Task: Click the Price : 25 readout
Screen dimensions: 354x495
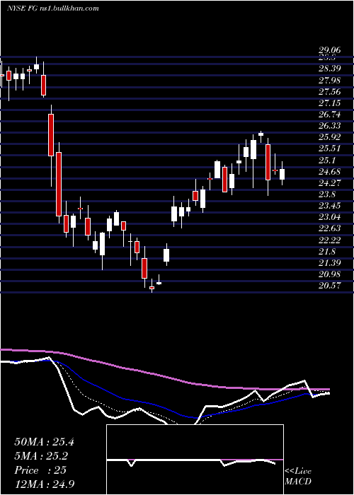Action: point(40,470)
